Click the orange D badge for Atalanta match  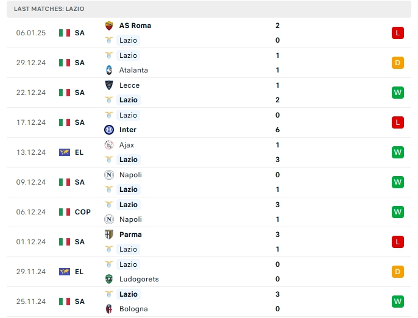398,63
